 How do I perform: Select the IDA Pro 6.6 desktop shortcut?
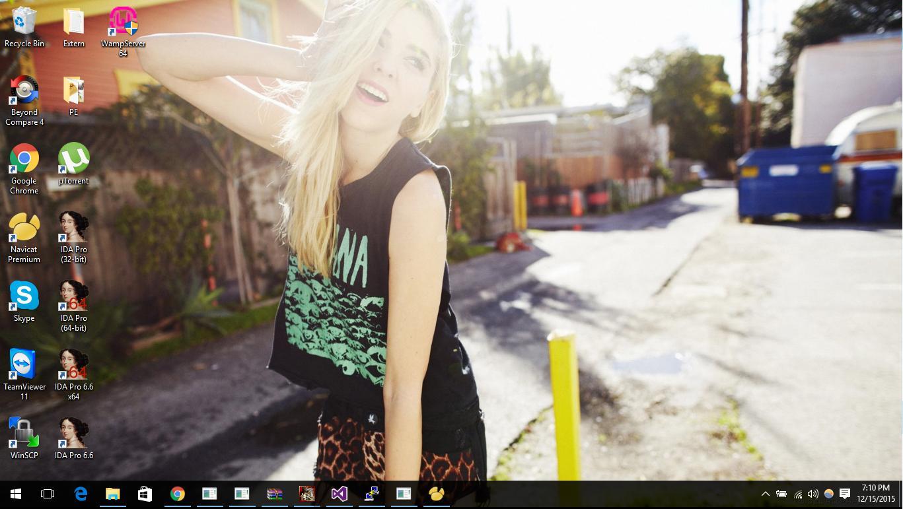pos(73,439)
